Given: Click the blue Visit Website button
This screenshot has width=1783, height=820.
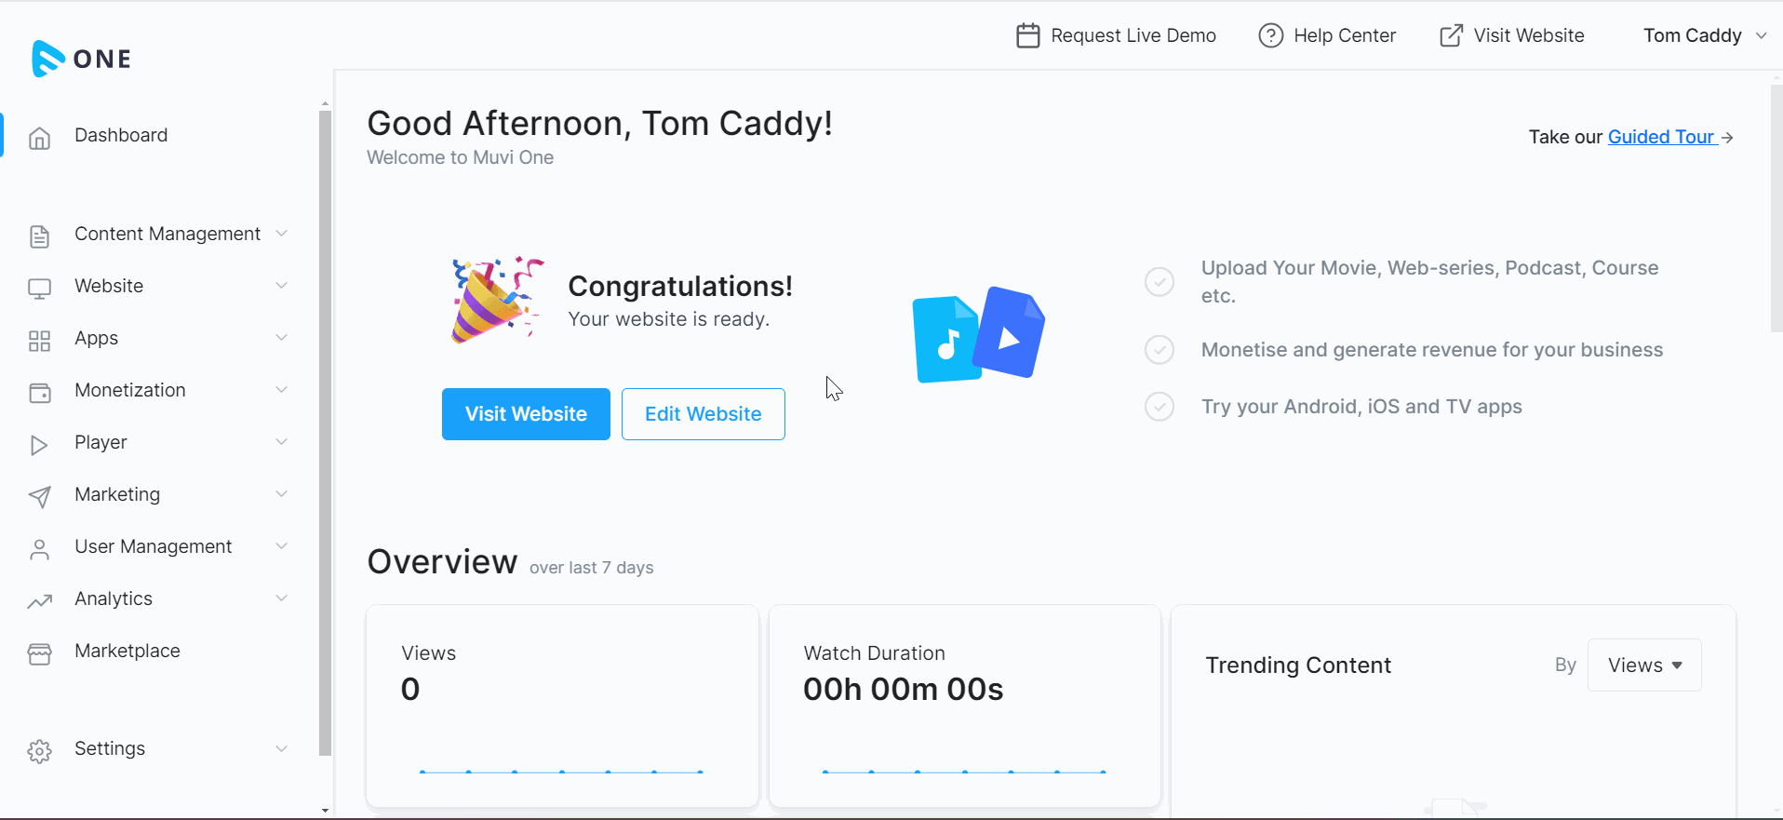Looking at the screenshot, I should (x=526, y=414).
